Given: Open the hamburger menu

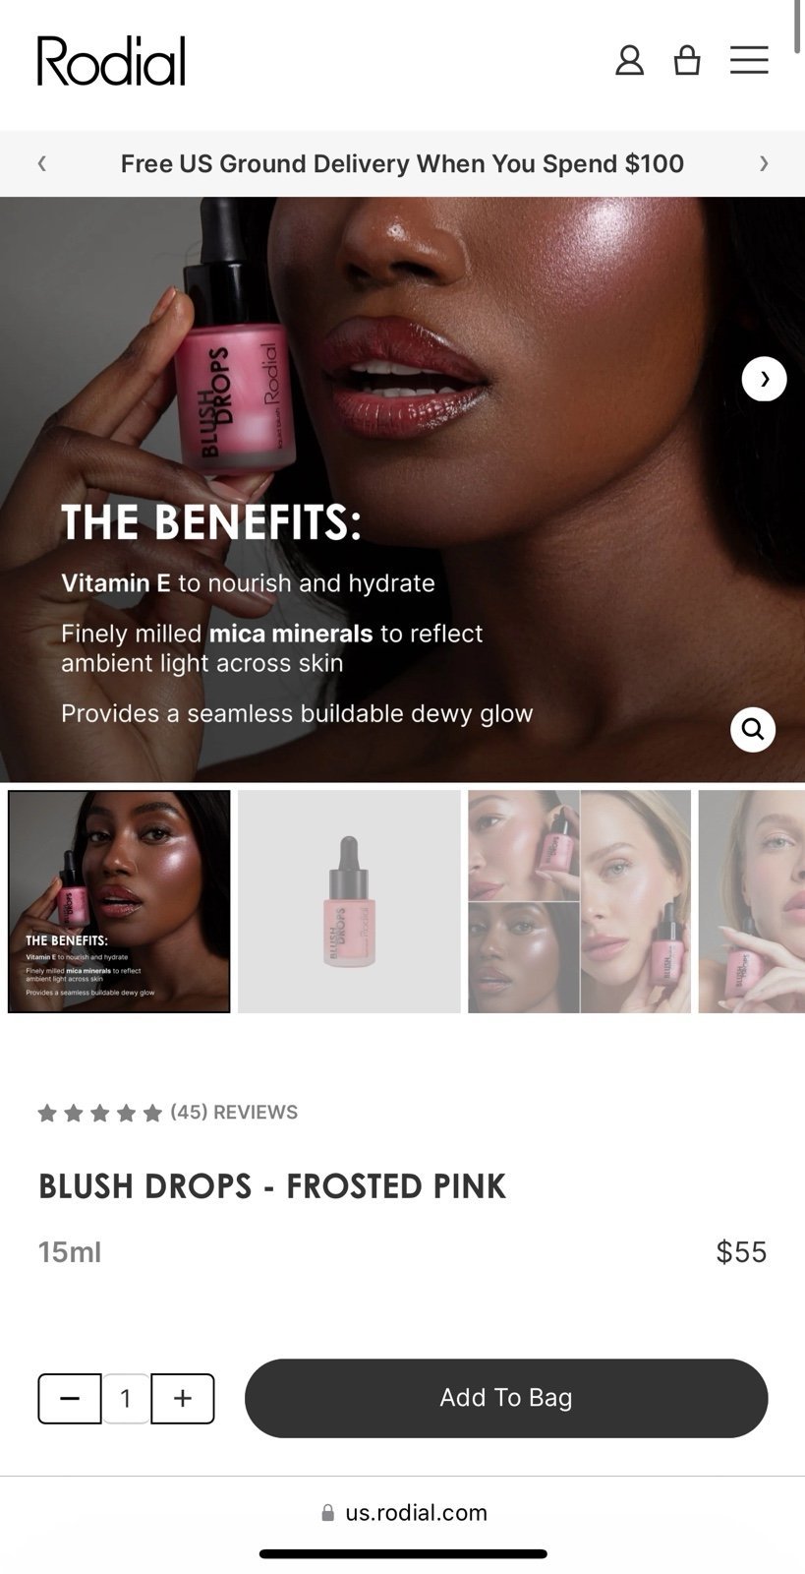Looking at the screenshot, I should [749, 60].
